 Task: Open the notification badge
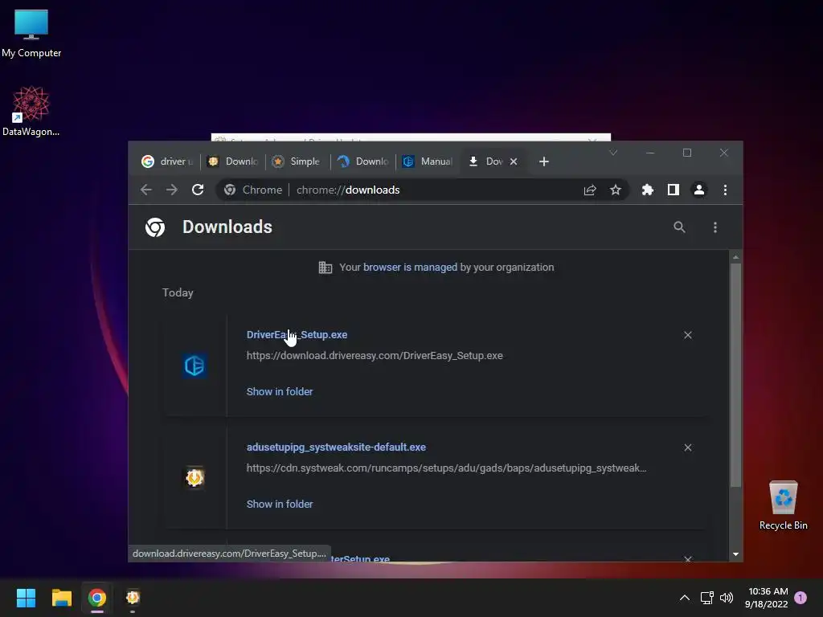coord(800,598)
